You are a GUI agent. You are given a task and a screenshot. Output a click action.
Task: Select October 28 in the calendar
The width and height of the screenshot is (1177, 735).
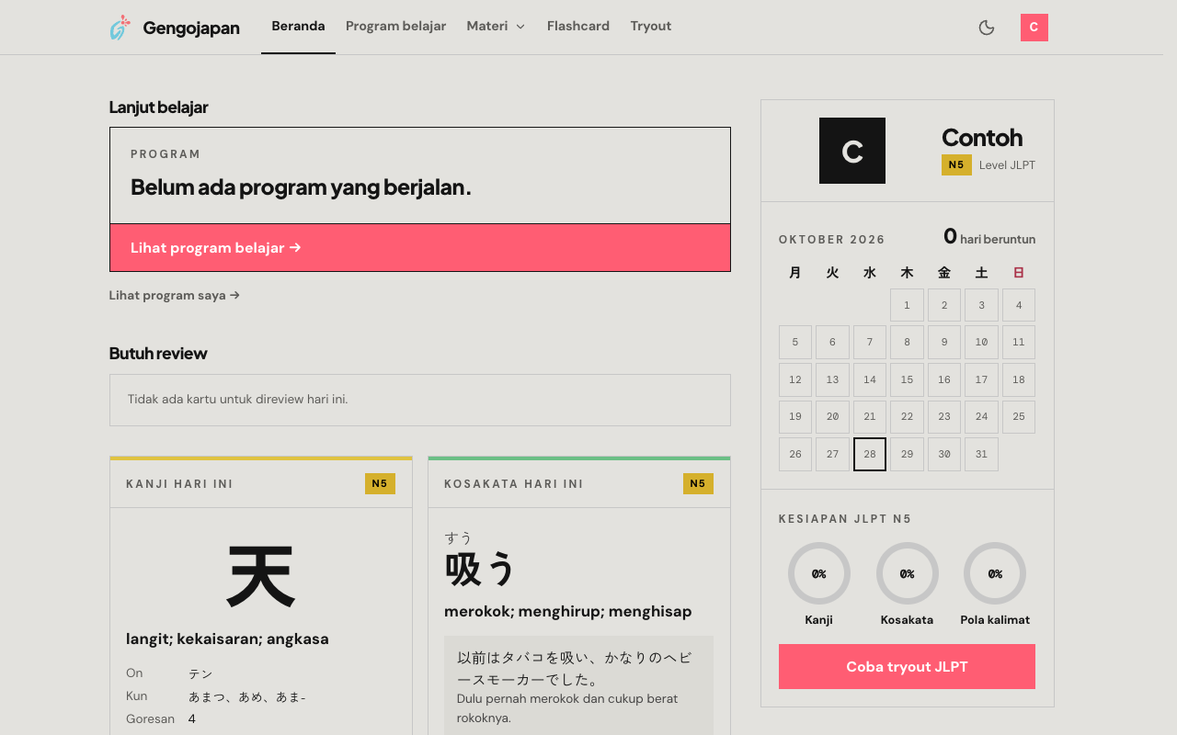[x=870, y=455]
